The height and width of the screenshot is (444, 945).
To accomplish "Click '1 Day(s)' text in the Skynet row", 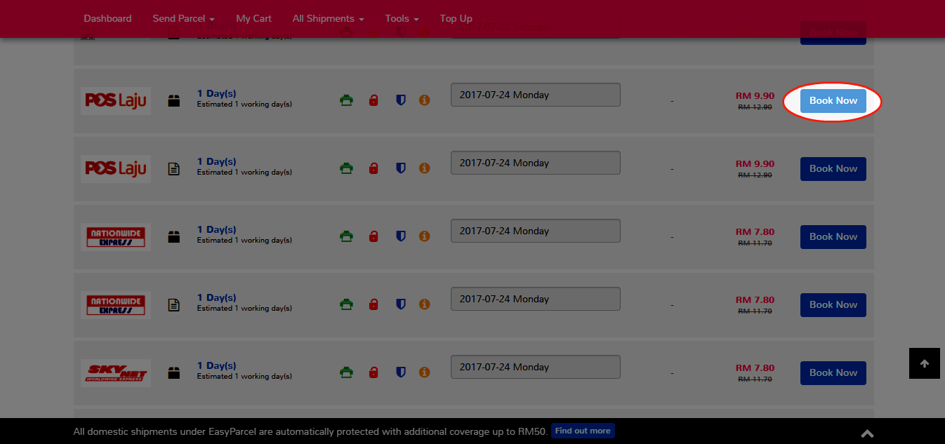I will pyautogui.click(x=216, y=365).
